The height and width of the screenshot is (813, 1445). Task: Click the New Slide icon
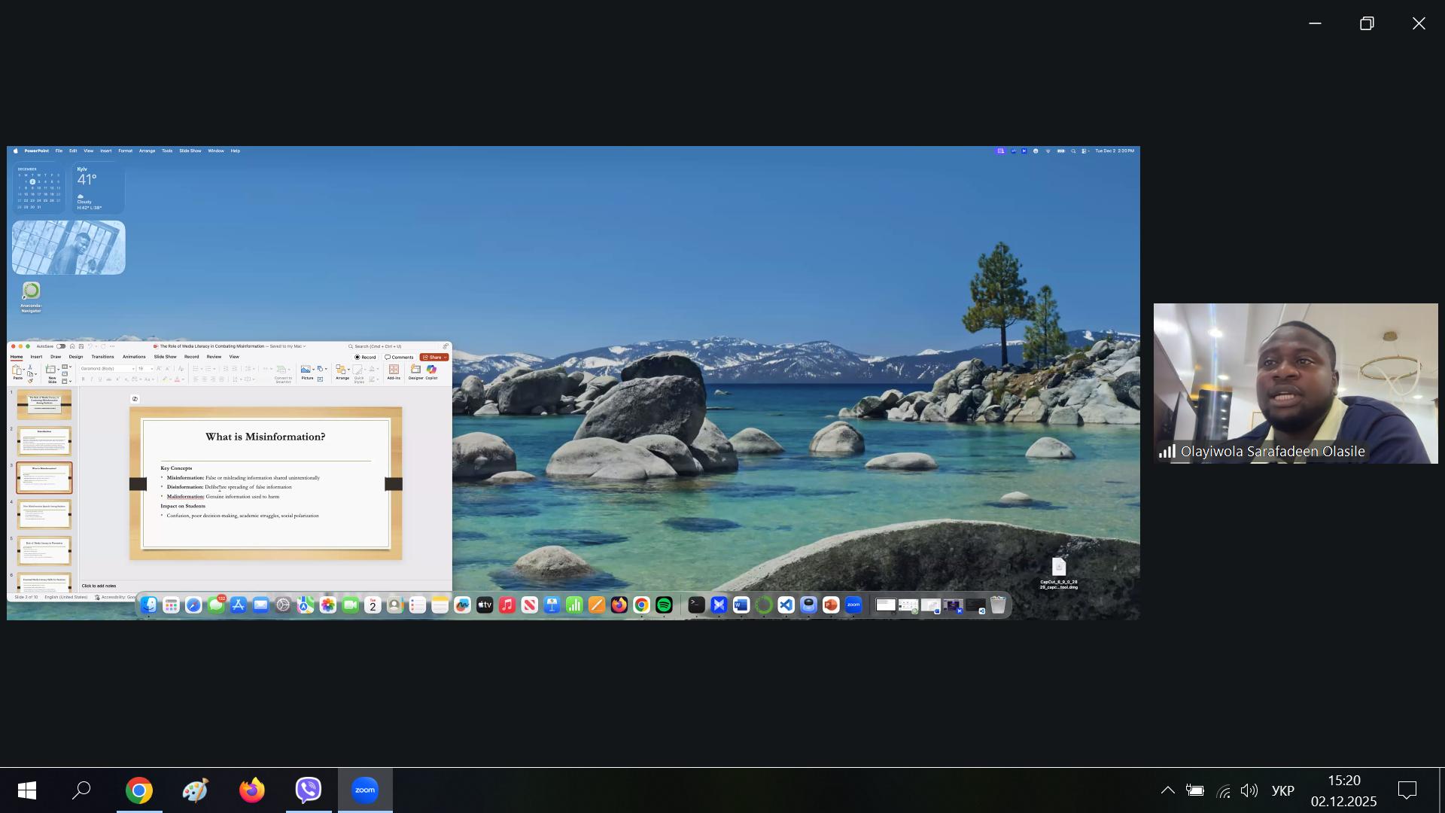(x=52, y=370)
